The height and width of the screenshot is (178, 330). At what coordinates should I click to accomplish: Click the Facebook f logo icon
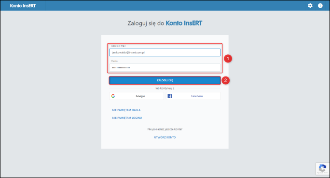(170, 96)
